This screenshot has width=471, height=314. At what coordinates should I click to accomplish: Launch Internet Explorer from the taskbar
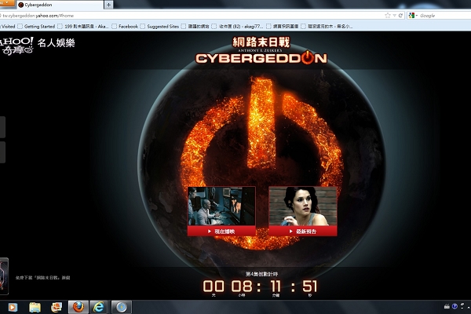point(99,307)
